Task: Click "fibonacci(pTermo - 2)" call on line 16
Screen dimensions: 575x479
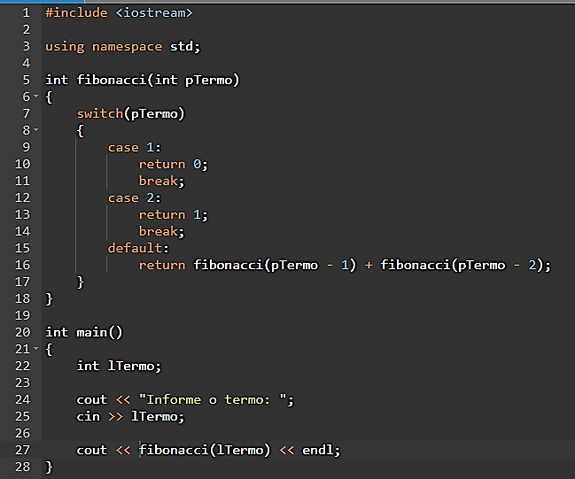Action: pyautogui.click(x=462, y=265)
